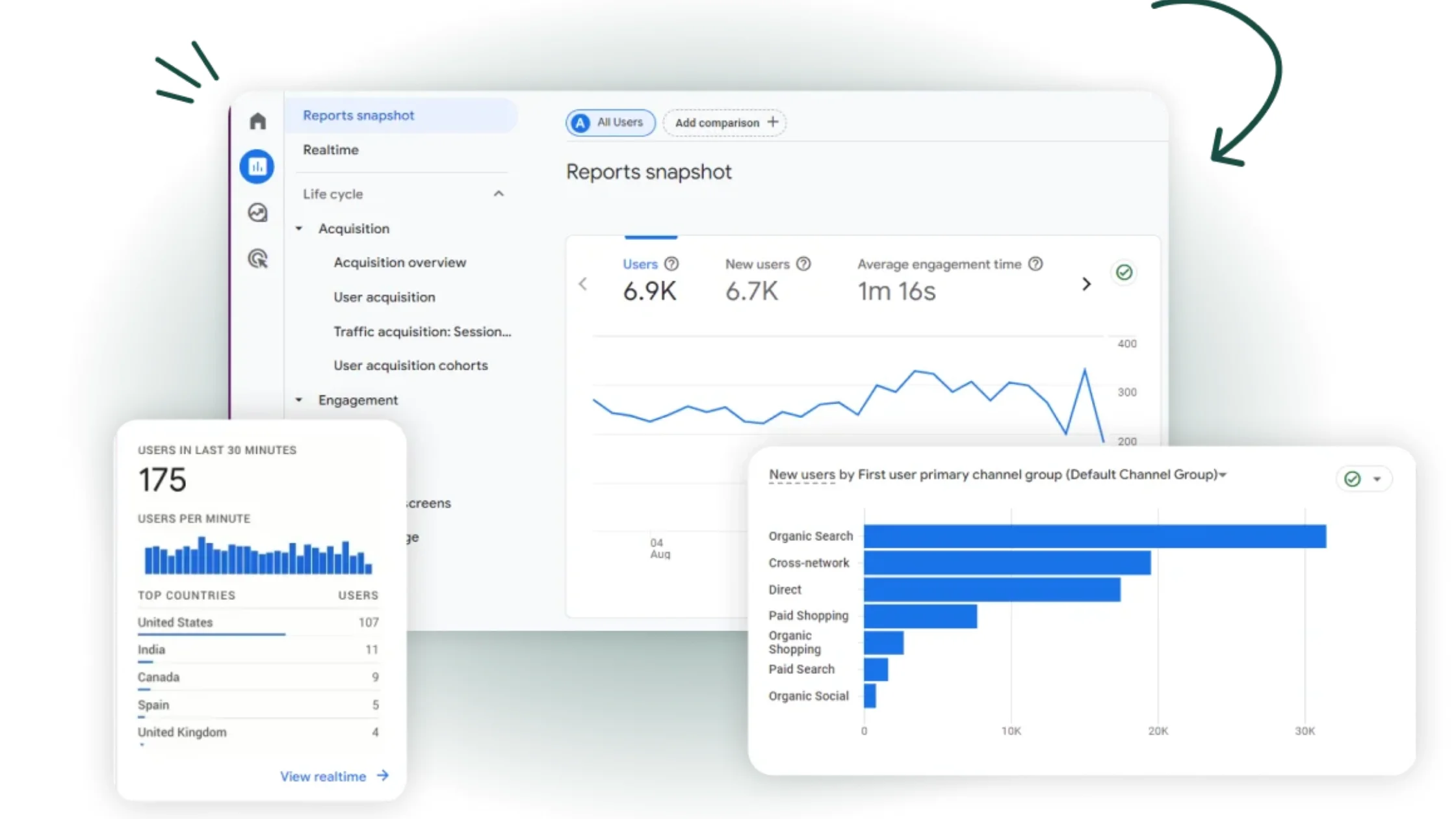Click the left arrow to navigate metrics back

tap(583, 283)
